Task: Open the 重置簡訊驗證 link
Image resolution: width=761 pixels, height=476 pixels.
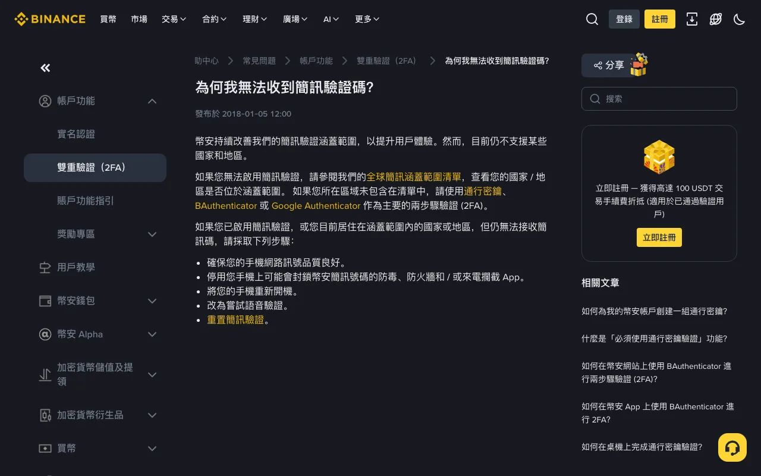Action: tap(235, 320)
